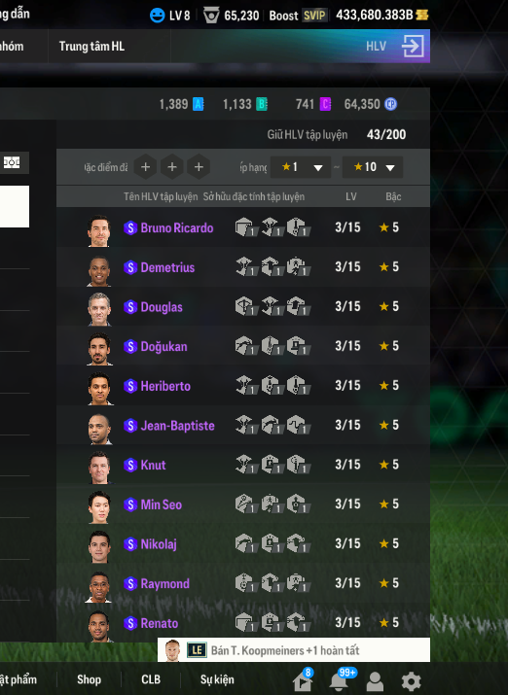Open the settings gear icon
508x695 pixels.
411,681
